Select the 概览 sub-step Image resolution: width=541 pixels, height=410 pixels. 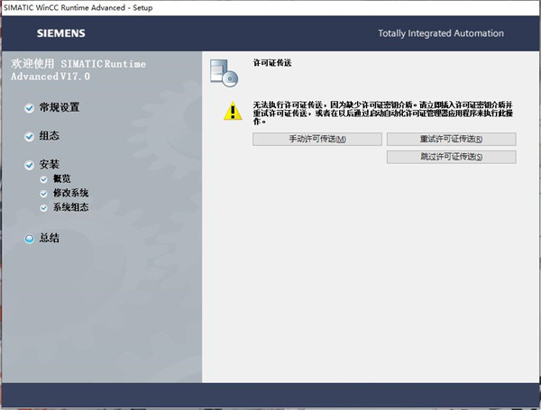[x=61, y=178]
